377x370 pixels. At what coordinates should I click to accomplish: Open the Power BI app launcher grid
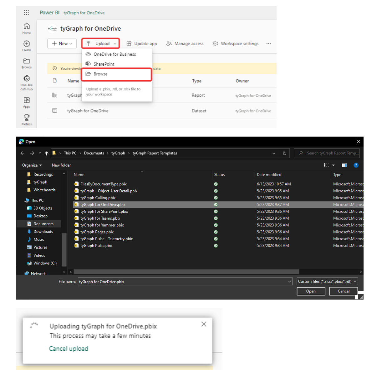click(26, 12)
